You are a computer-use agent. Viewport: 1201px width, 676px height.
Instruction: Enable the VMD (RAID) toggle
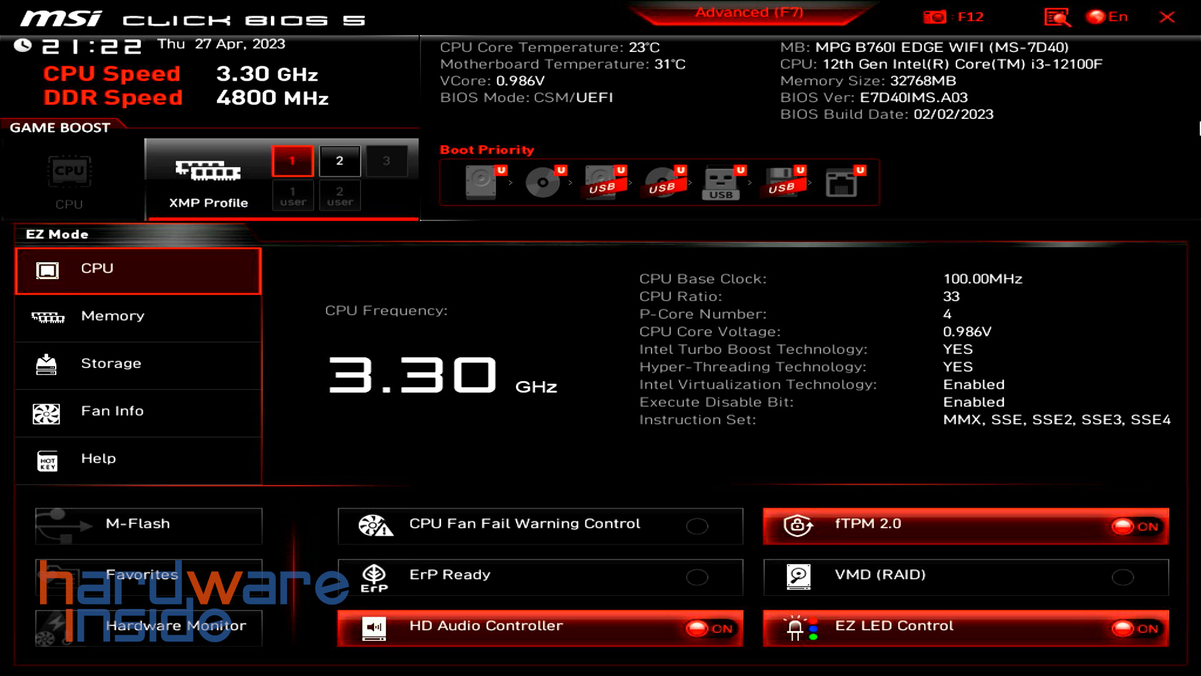[1122, 577]
